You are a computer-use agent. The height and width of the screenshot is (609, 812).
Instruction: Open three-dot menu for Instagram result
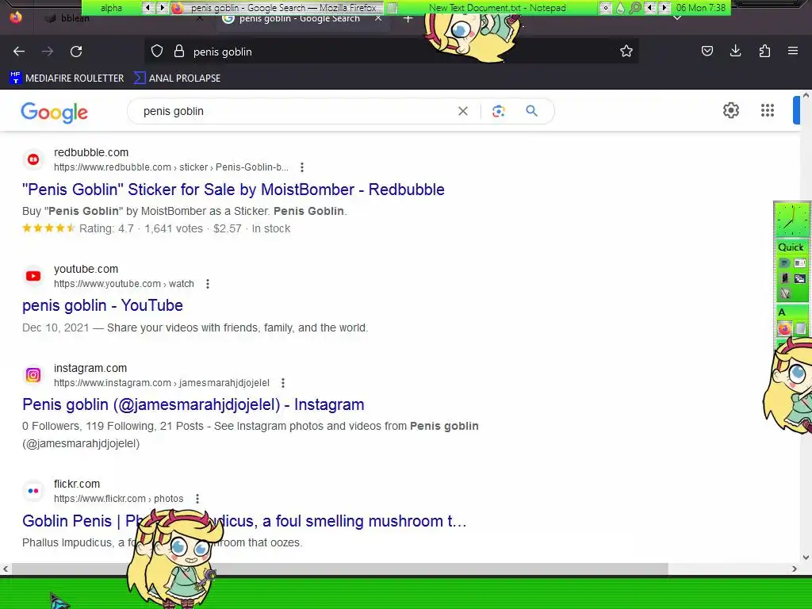pos(283,383)
